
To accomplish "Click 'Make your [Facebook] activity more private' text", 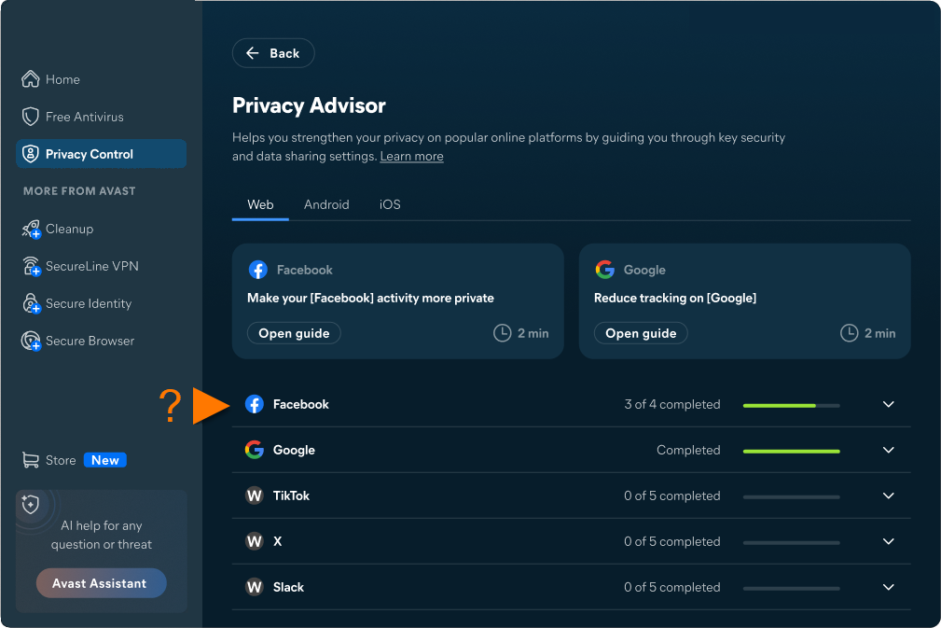I will coord(370,298).
